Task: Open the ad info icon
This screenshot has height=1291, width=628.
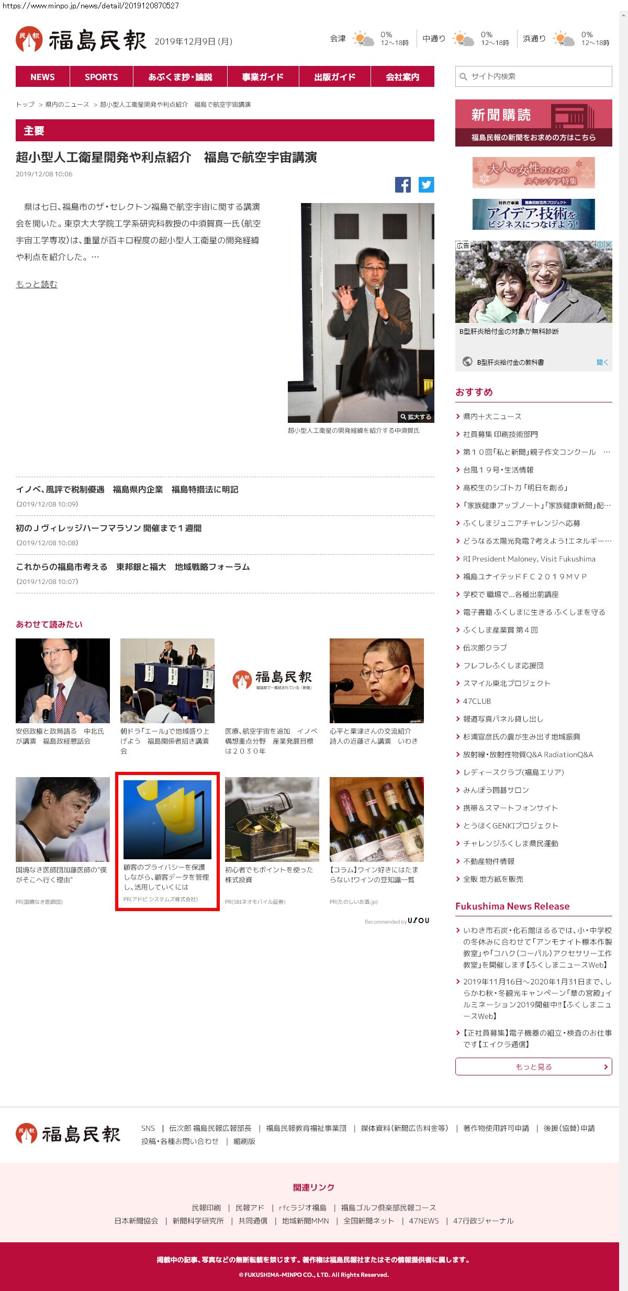Action: pyautogui.click(x=601, y=244)
